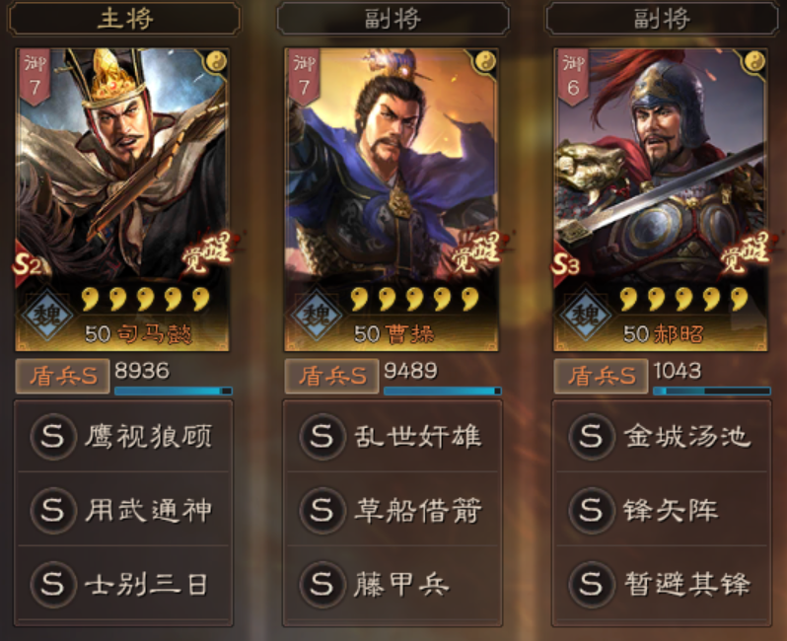Click the yin-yang icon on 司马懿's card

(x=217, y=62)
